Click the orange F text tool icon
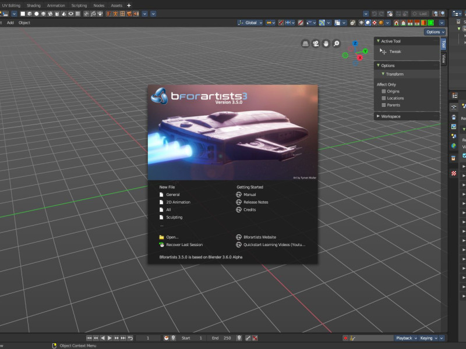Image resolution: width=466 pixels, height=349 pixels. point(109,13)
